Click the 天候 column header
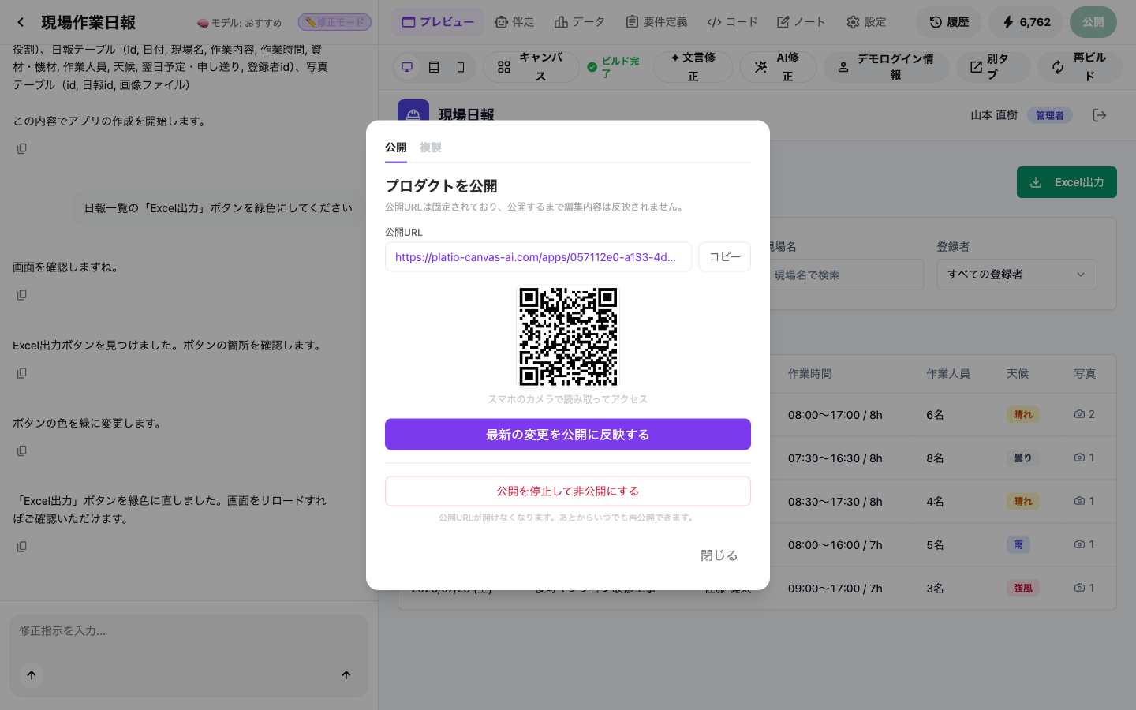 pyautogui.click(x=1018, y=374)
